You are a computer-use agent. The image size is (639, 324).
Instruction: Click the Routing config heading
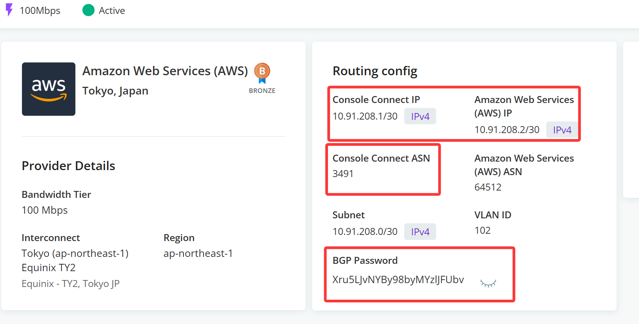(375, 71)
